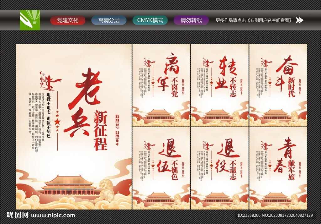
Task: Click the green CMYK模式 tag
Action: [x=150, y=20]
